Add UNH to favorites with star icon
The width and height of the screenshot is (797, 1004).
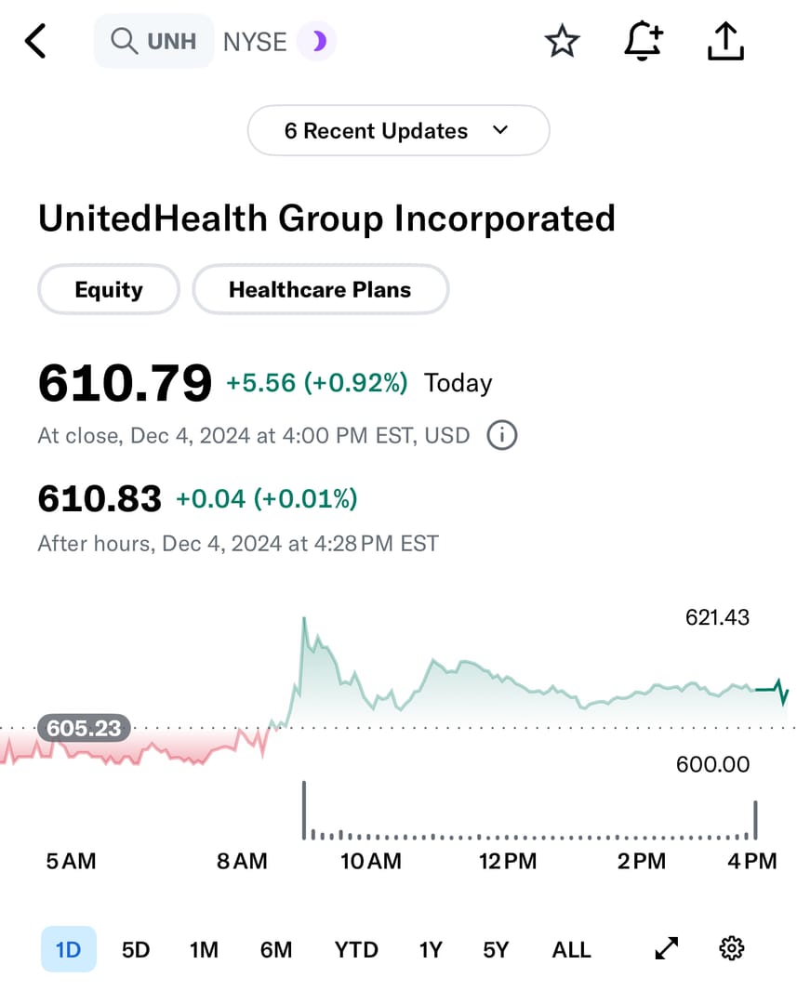562,42
